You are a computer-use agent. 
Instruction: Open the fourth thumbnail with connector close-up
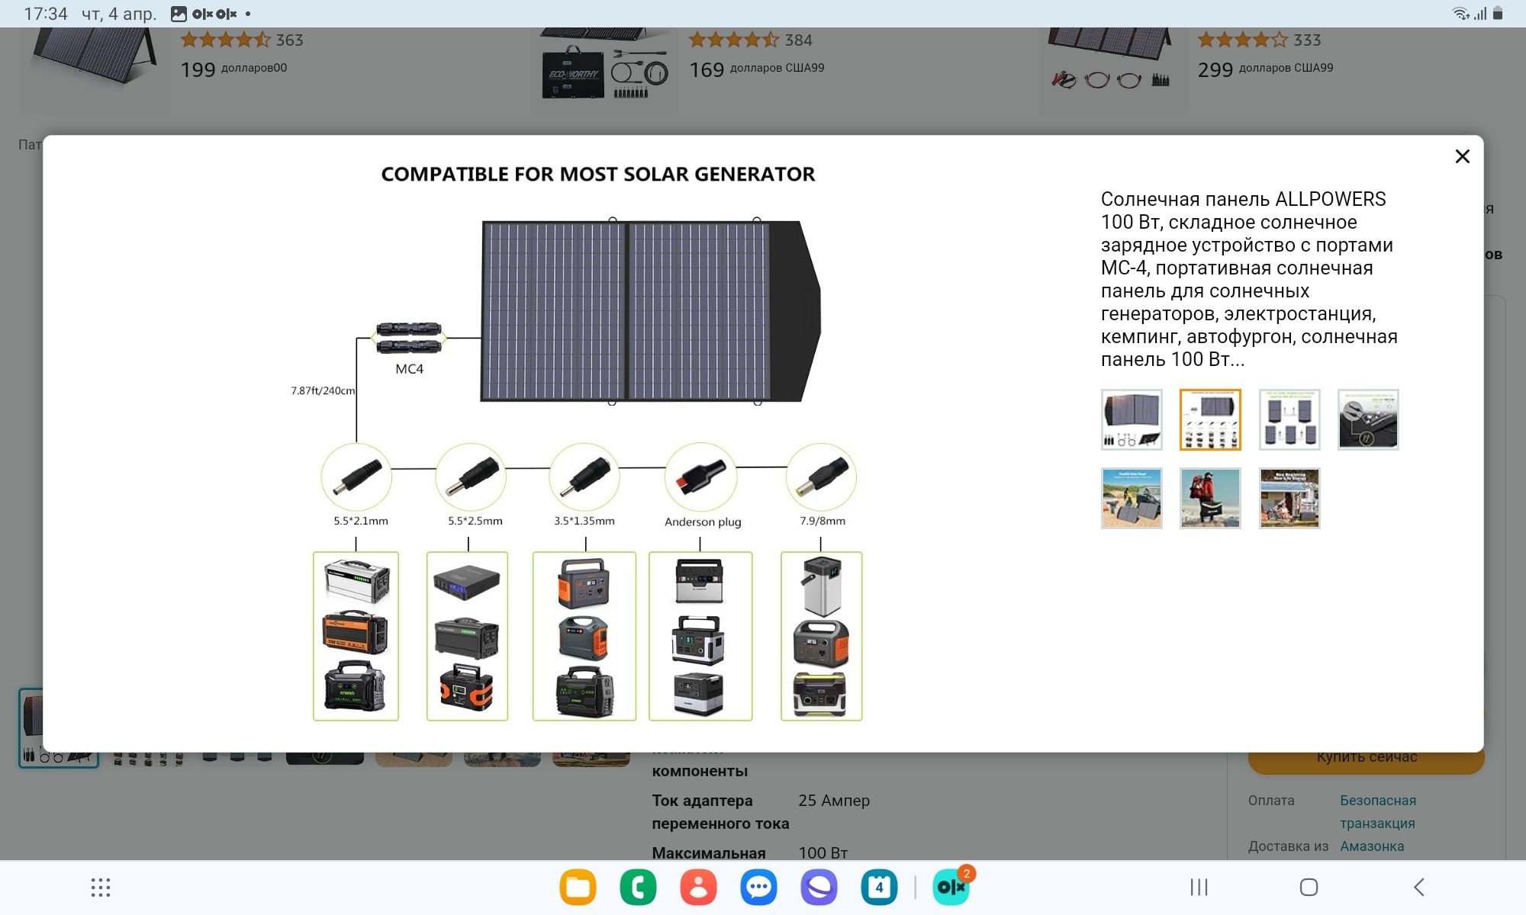(1368, 419)
